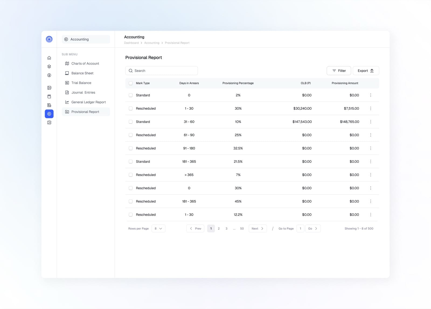The image size is (431, 309).
Task: Click the Charts of Account map icon
Action: [x=67, y=63]
